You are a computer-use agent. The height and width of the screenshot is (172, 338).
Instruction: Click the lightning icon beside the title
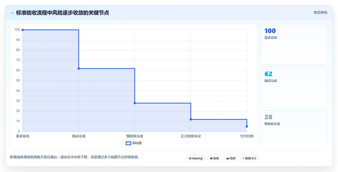tap(12, 13)
